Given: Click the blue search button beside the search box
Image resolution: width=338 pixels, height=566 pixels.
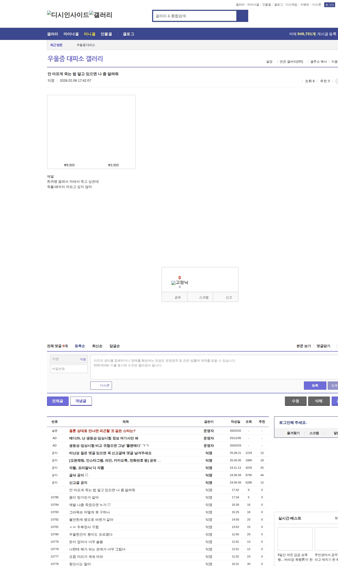Looking at the screenshot, I should 242,16.
